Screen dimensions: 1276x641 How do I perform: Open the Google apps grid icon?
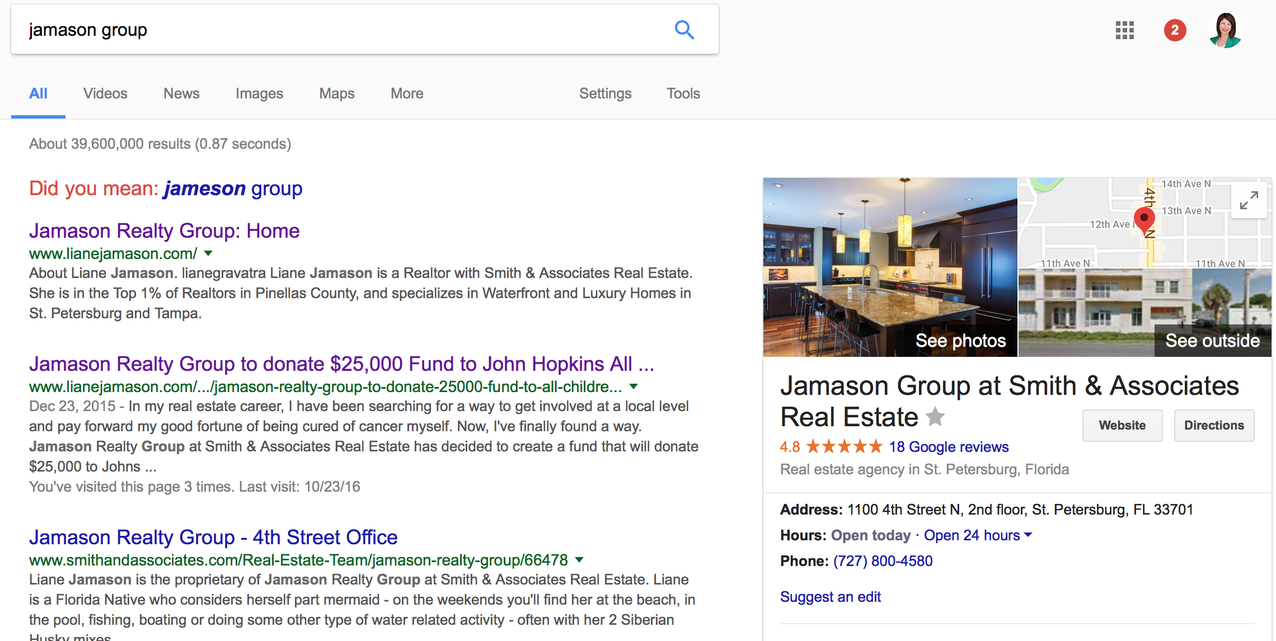[1124, 30]
